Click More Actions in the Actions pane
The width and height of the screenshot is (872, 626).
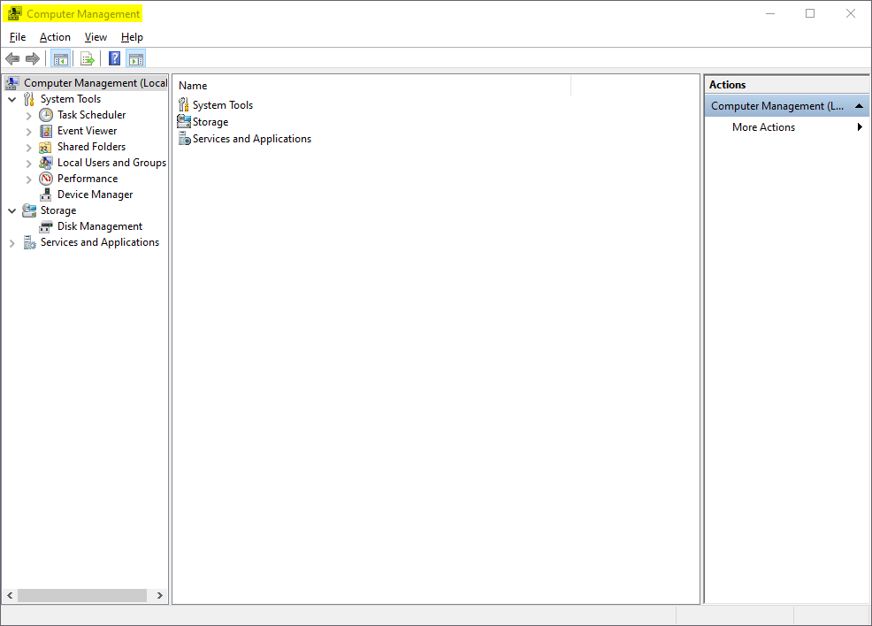point(763,127)
